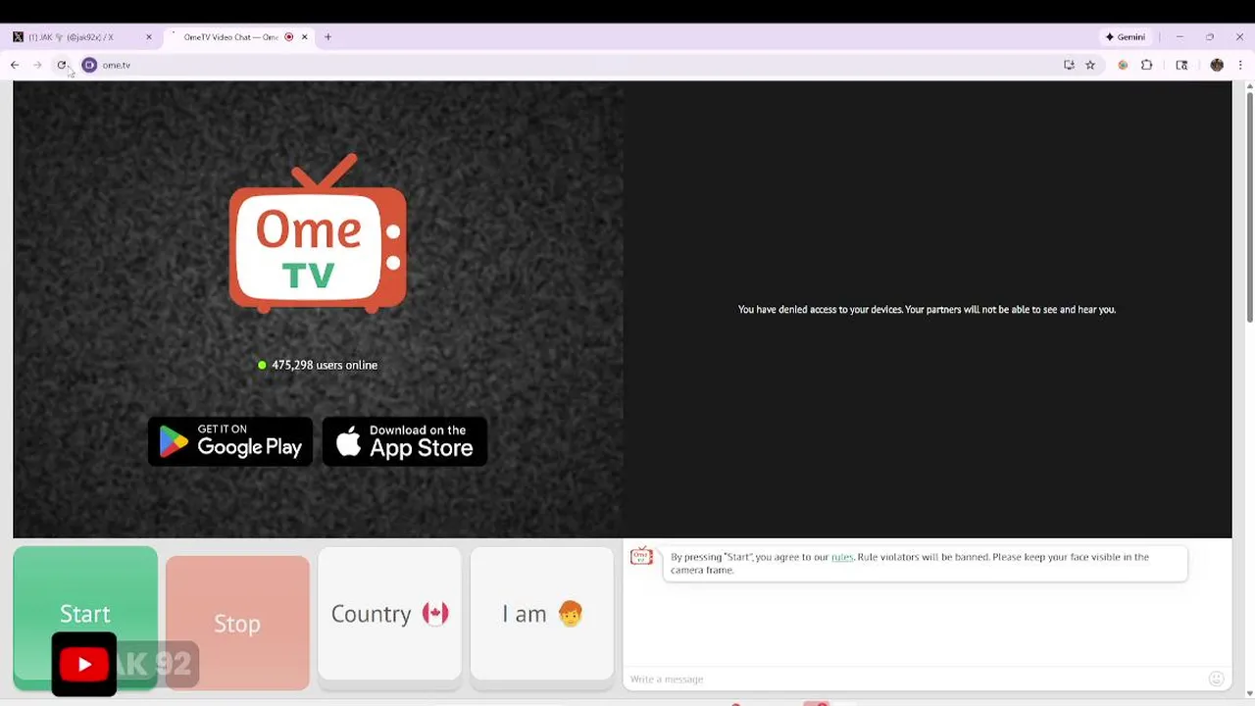Click the red Stop button
The width and height of the screenshot is (1255, 706).
[237, 623]
